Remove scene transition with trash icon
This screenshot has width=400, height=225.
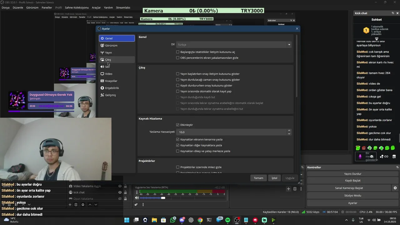tap(295, 189)
